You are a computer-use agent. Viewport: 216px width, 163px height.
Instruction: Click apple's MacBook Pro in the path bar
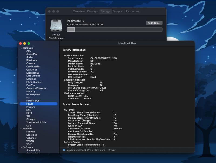(79, 150)
